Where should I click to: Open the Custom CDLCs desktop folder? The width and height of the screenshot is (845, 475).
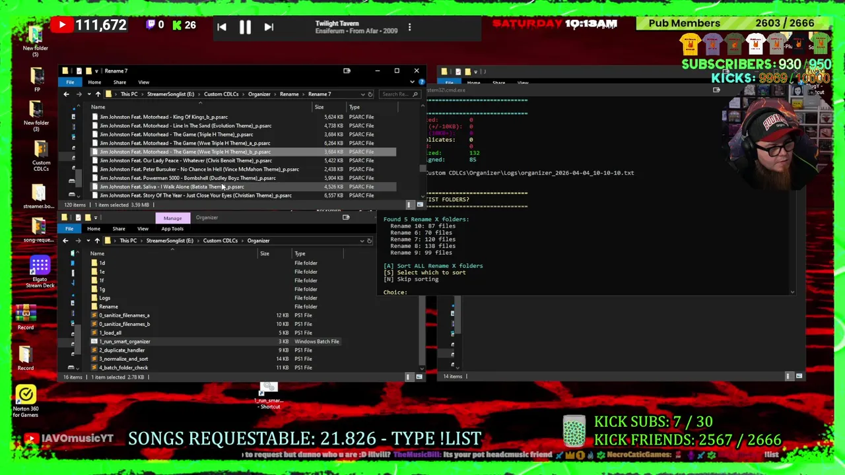[x=41, y=156]
